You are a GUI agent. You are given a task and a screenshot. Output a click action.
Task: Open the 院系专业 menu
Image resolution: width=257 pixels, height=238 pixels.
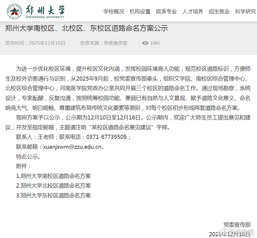(x=166, y=11)
